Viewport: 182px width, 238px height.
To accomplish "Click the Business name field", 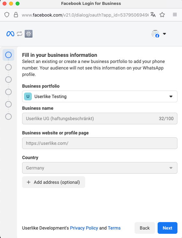I will pos(100,119).
